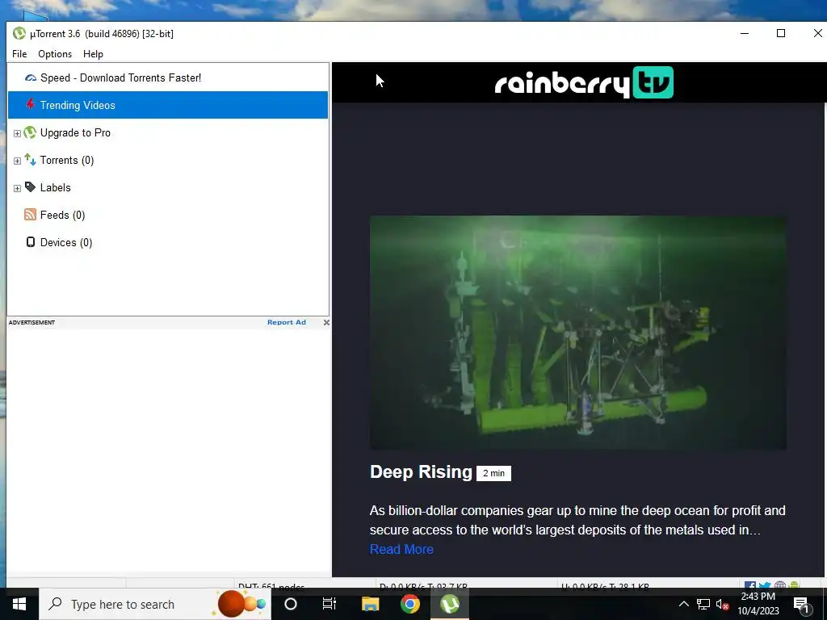Click the Deep Rising title
Image resolution: width=827 pixels, height=620 pixels.
coord(421,471)
